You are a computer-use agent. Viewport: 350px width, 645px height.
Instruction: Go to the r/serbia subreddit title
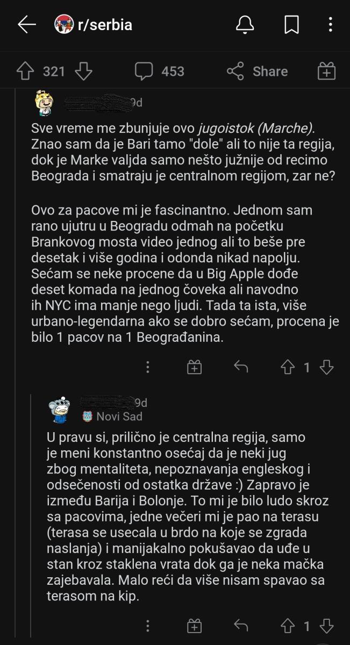tap(105, 24)
